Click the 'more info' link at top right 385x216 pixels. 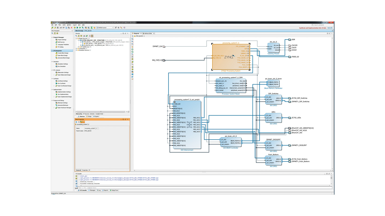(x=330, y=28)
